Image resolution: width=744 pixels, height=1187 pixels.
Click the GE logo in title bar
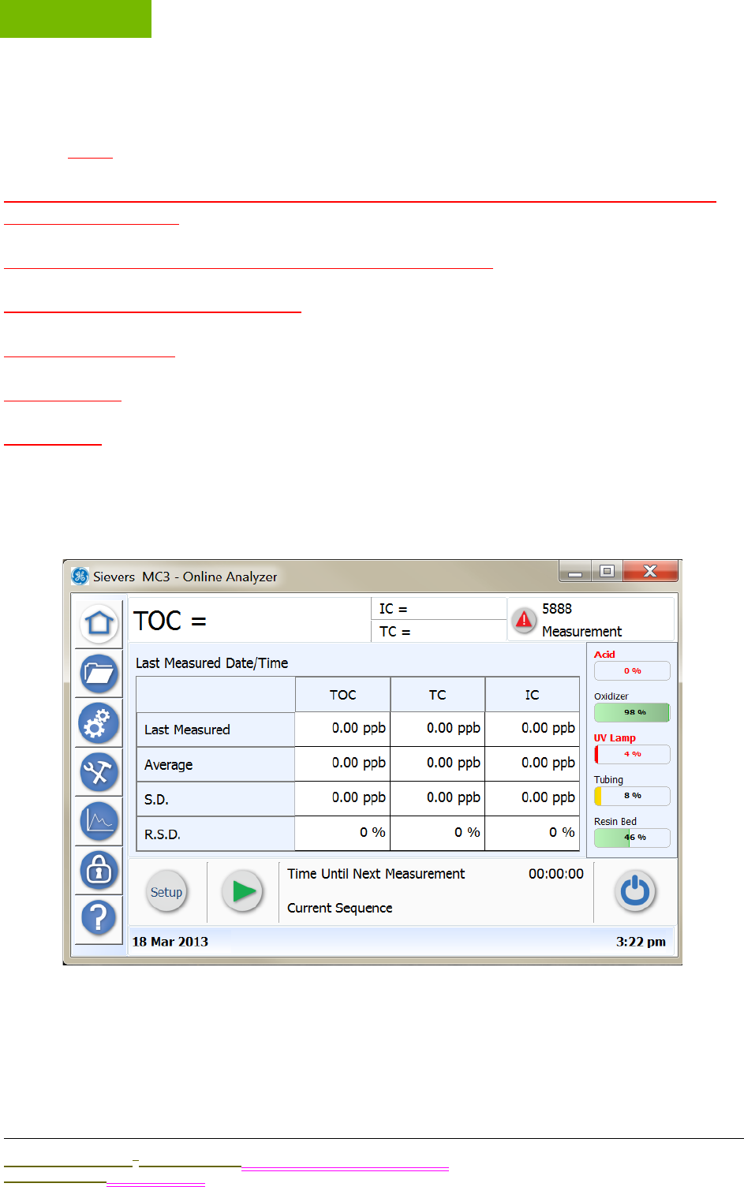pos(80,576)
